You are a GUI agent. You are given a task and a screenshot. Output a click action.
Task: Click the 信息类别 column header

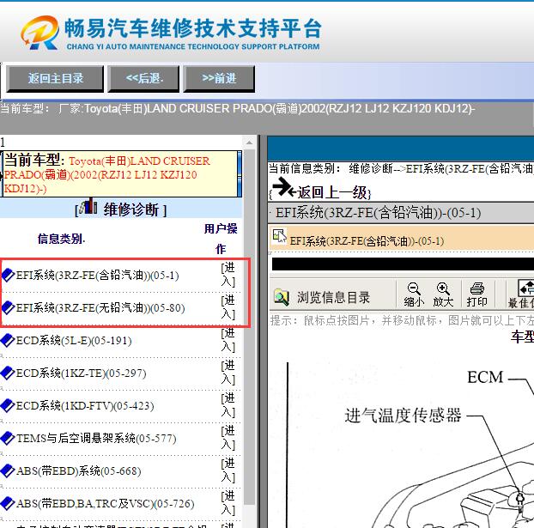(61, 240)
